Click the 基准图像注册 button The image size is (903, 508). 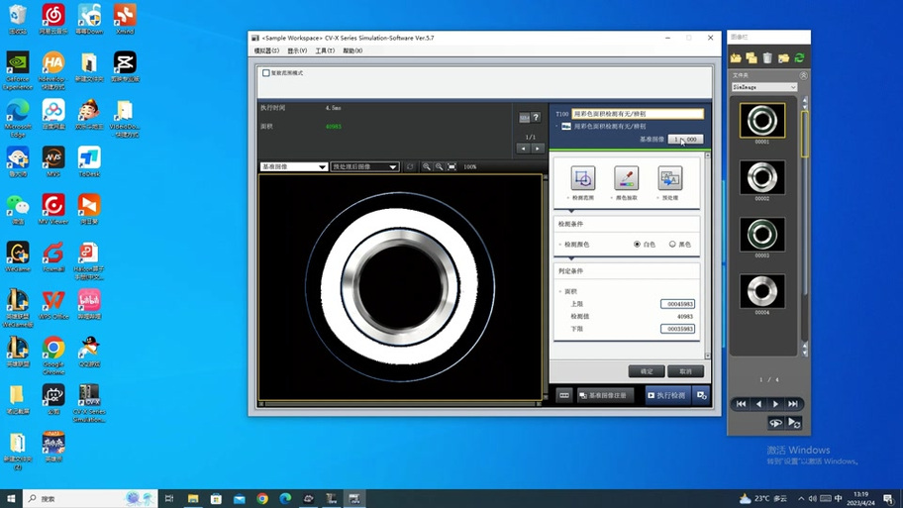605,395
